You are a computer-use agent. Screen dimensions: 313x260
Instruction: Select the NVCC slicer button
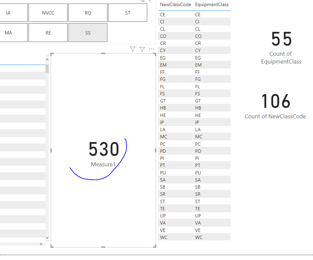click(x=48, y=13)
